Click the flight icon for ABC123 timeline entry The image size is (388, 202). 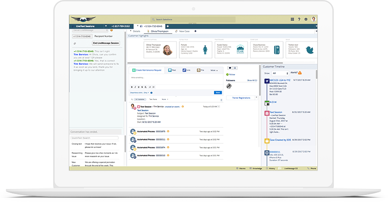(266, 81)
